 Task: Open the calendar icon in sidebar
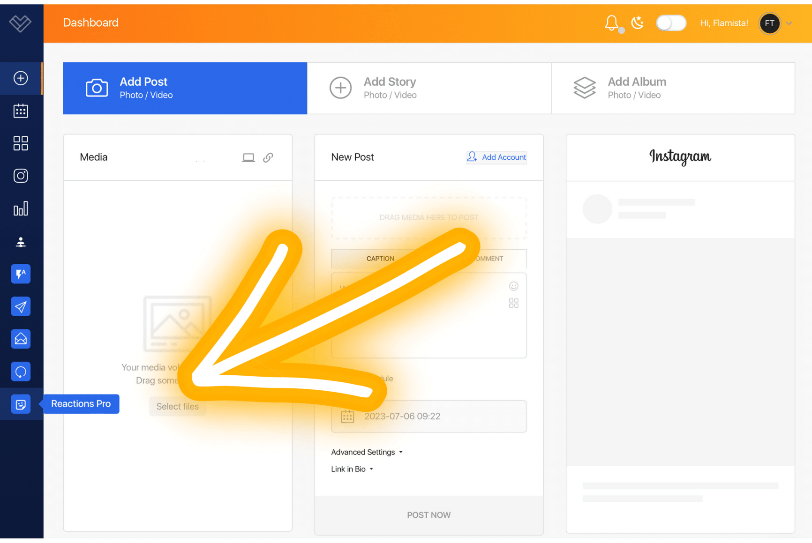[x=21, y=111]
